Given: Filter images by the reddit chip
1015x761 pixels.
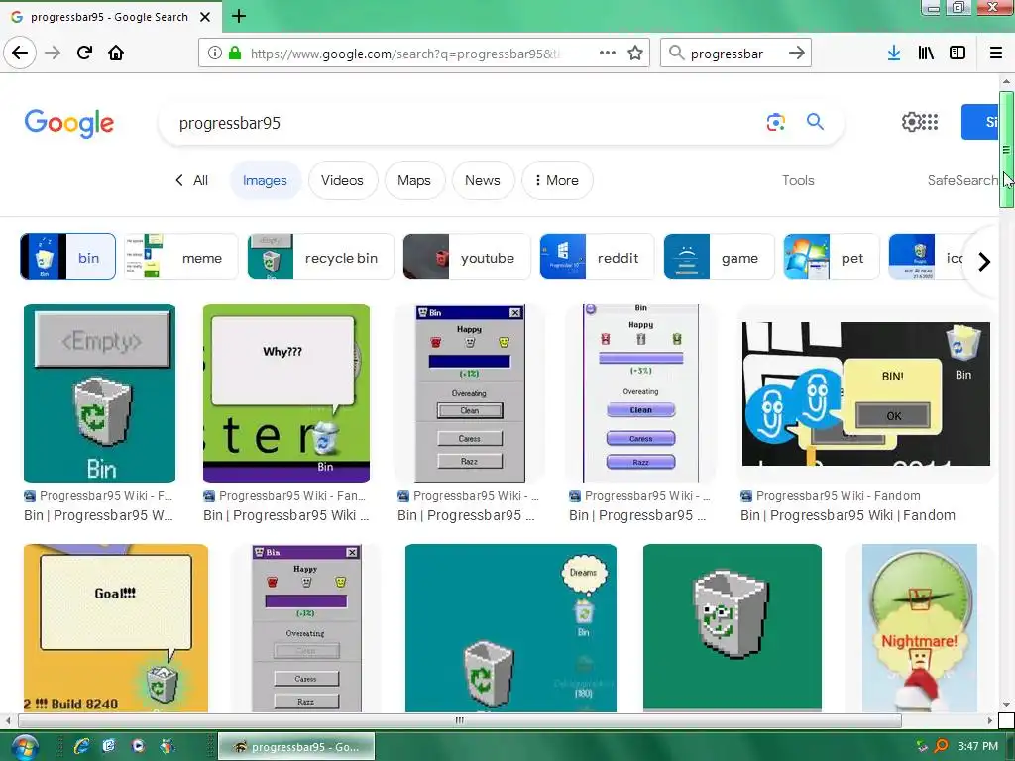Looking at the screenshot, I should click(x=597, y=257).
